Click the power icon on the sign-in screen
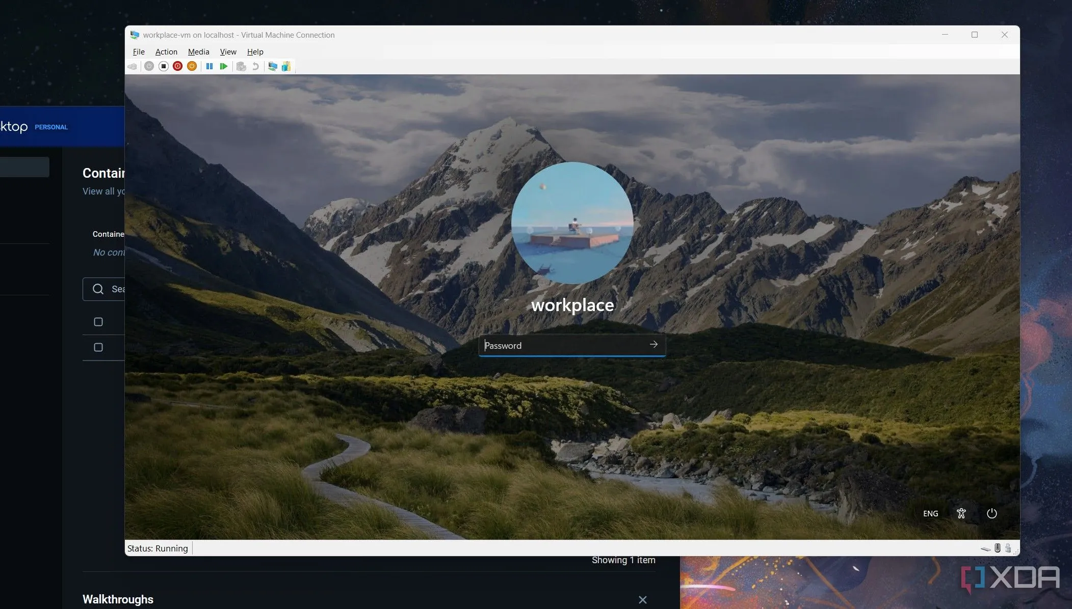 pyautogui.click(x=991, y=513)
